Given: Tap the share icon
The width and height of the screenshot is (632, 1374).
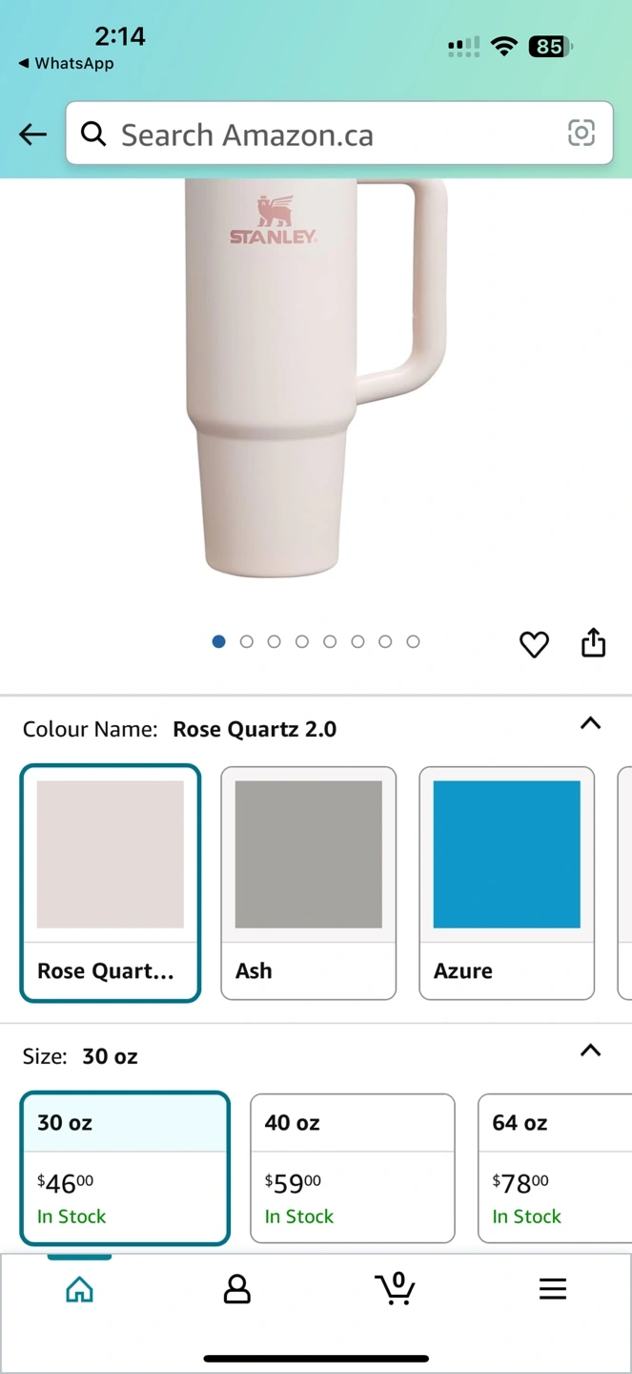Looking at the screenshot, I should (593, 643).
